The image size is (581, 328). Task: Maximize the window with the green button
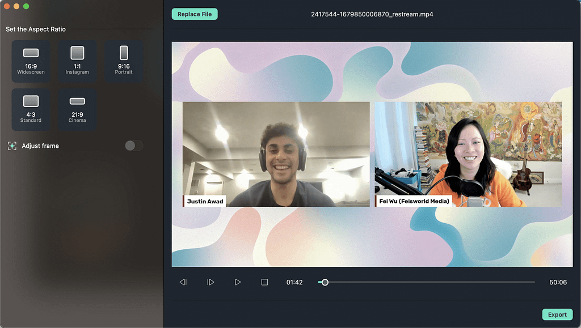tap(26, 6)
